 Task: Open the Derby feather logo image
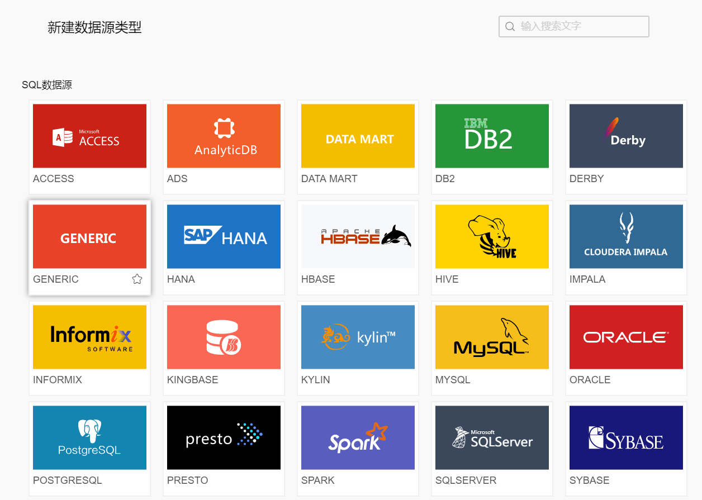pos(626,136)
